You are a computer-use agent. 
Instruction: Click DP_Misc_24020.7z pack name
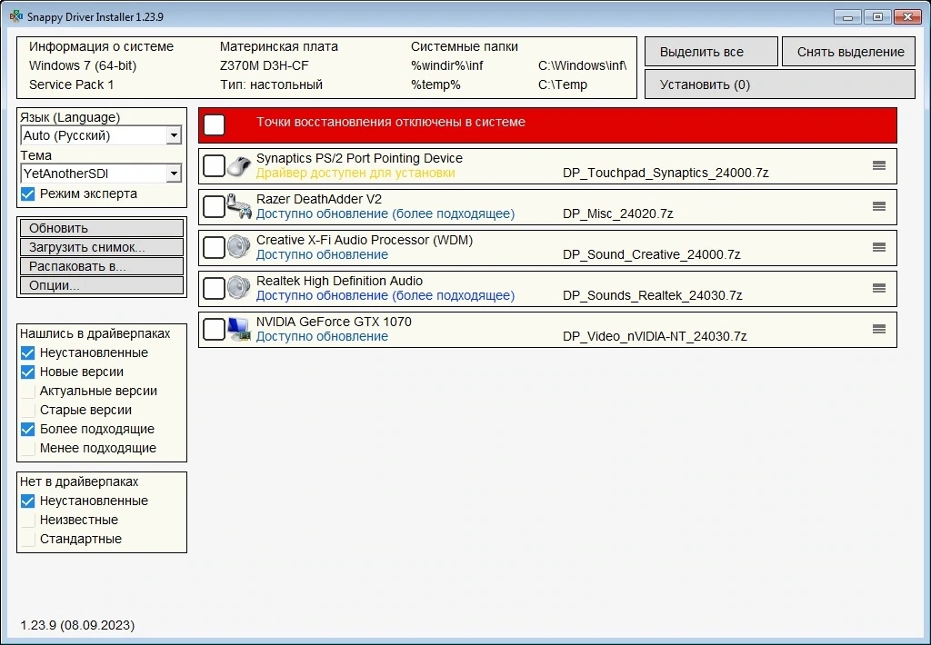(x=618, y=213)
